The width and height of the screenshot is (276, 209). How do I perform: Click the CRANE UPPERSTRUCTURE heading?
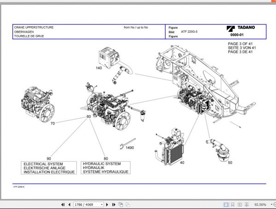(34, 28)
